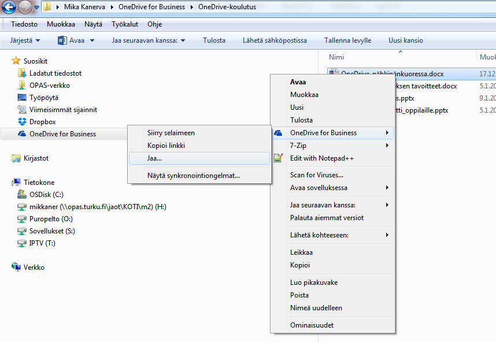Expand Avaa sovelluksessa submenu arrow
This screenshot has width=496, height=342.
387,188
